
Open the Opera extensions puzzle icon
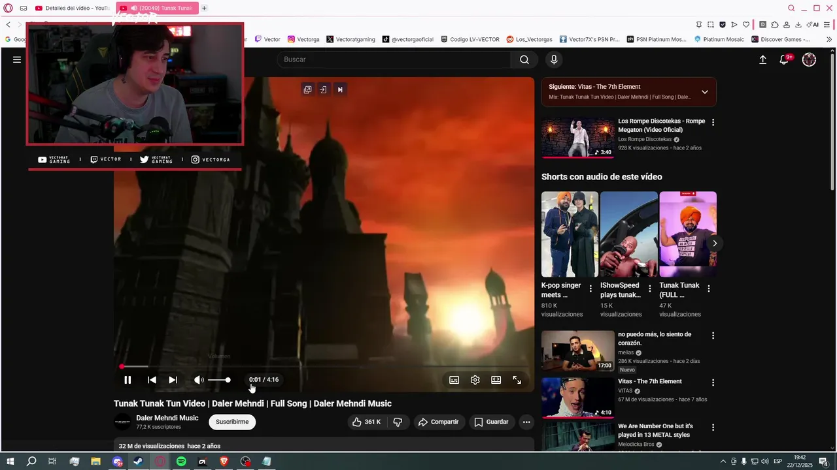click(x=775, y=25)
